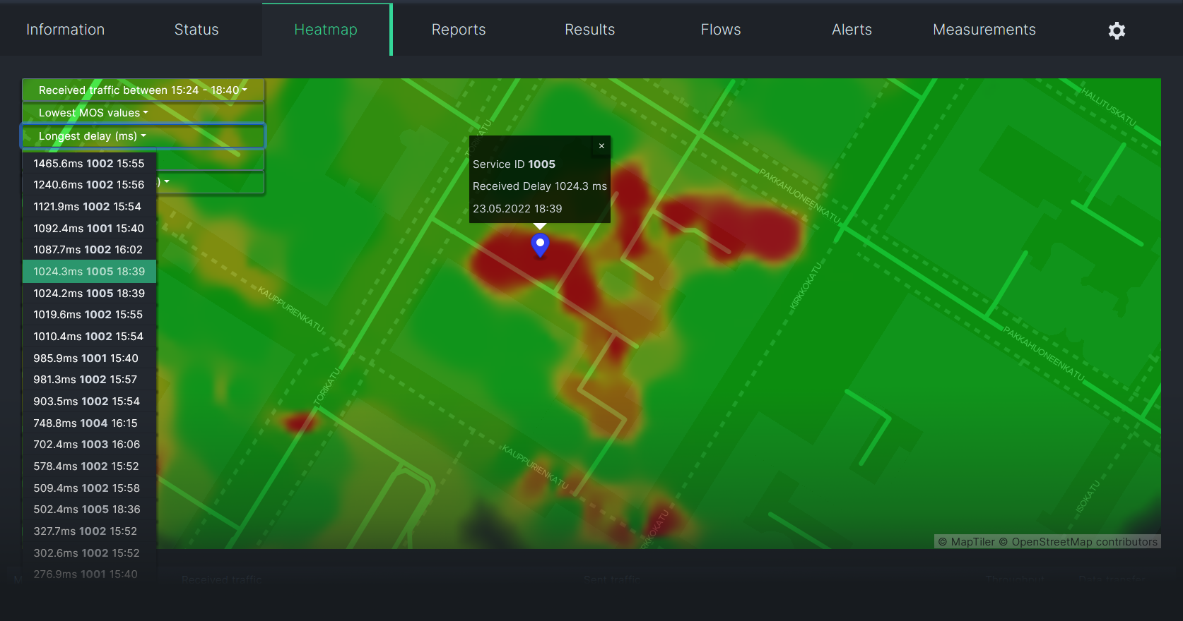Screen dimensions: 1183x621
Task: Go to the Reports tab
Action: [459, 30]
